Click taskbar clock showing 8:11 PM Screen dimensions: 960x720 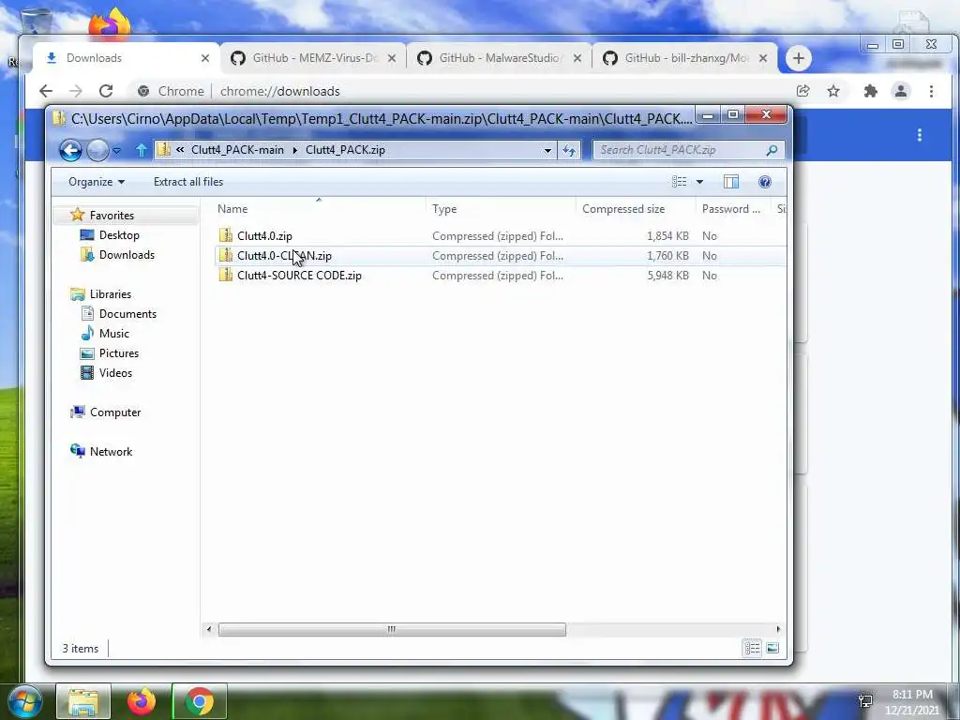tap(911, 702)
